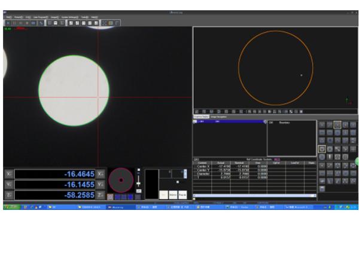Select the highlighted circle tool in the toolbox
Screen dimensions: 359x256
(x=323, y=148)
